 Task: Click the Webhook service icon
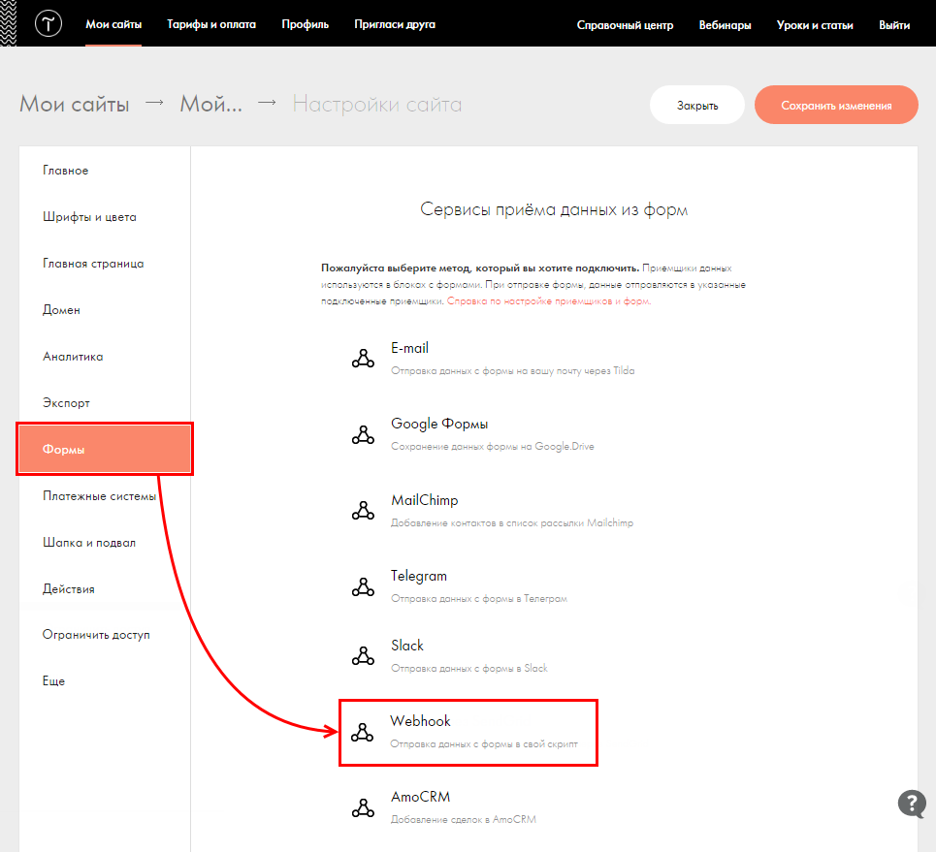pos(362,732)
